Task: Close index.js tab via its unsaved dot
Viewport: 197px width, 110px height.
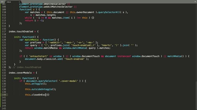Action: pyautogui.click(x=19, y=2)
